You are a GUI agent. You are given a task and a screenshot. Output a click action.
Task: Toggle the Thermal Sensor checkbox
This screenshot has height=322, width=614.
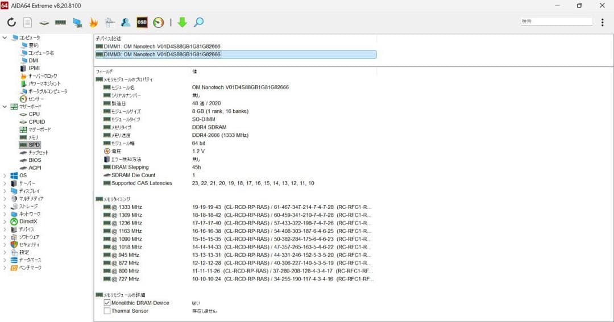pyautogui.click(x=107, y=311)
